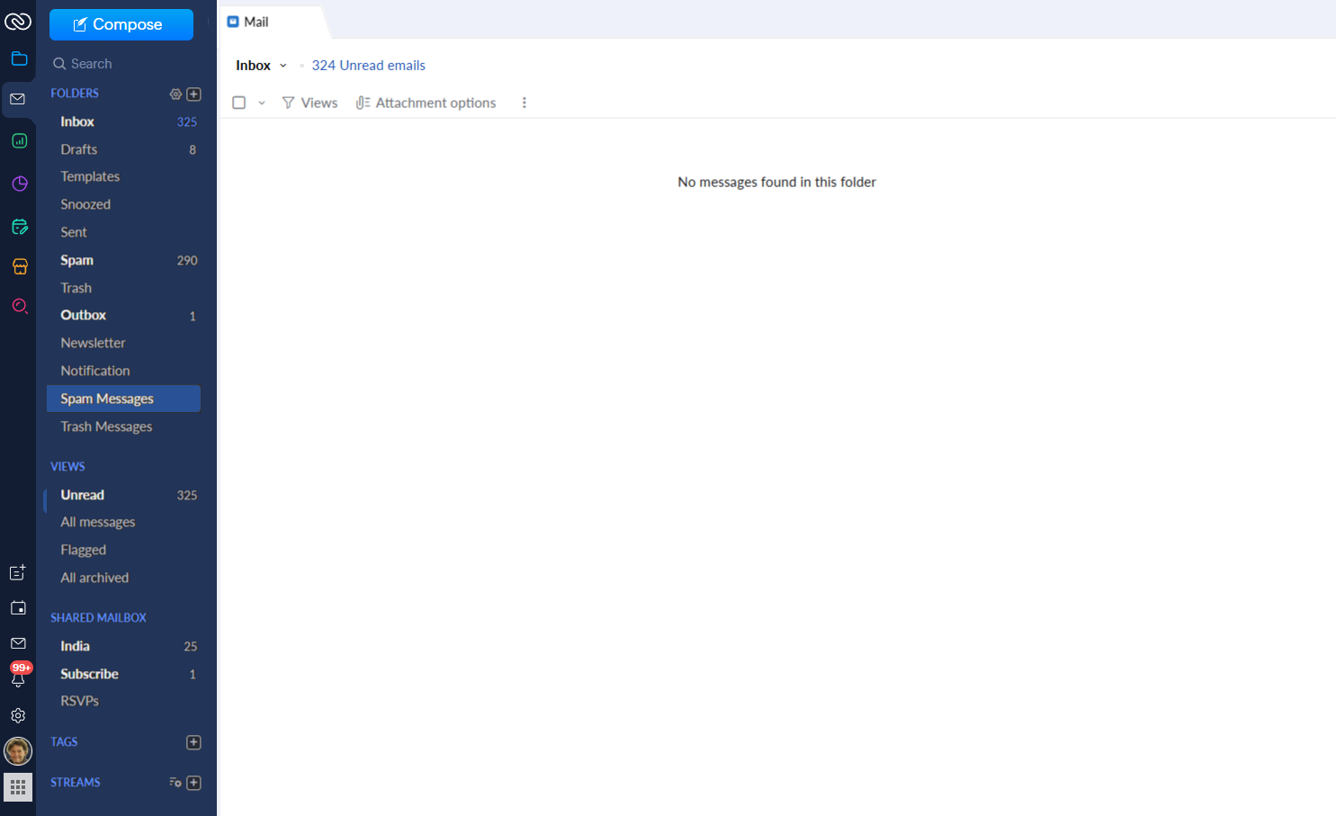
Task: Click the new note icon in rail
Action: [18, 572]
